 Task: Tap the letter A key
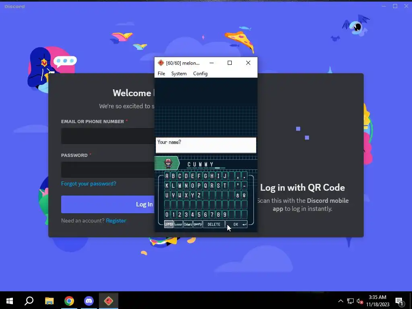(x=167, y=176)
